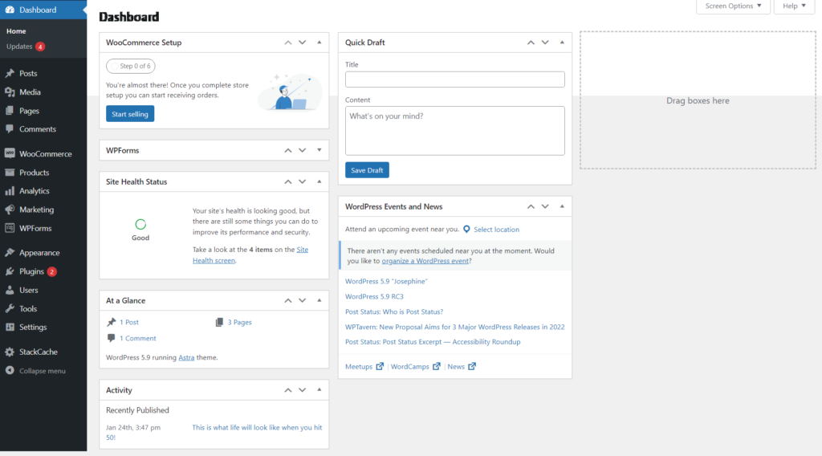Click the Dashboard gauge icon in sidebar
Screen dimensions: 822x456
tap(10, 10)
